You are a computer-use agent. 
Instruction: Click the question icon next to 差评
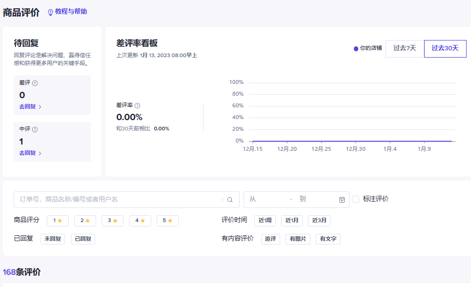35,83
